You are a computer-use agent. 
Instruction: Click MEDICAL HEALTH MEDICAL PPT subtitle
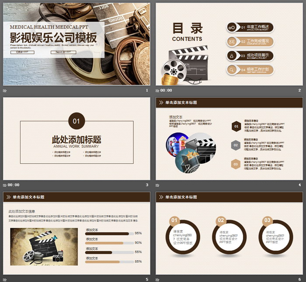pyautogui.click(x=49, y=27)
